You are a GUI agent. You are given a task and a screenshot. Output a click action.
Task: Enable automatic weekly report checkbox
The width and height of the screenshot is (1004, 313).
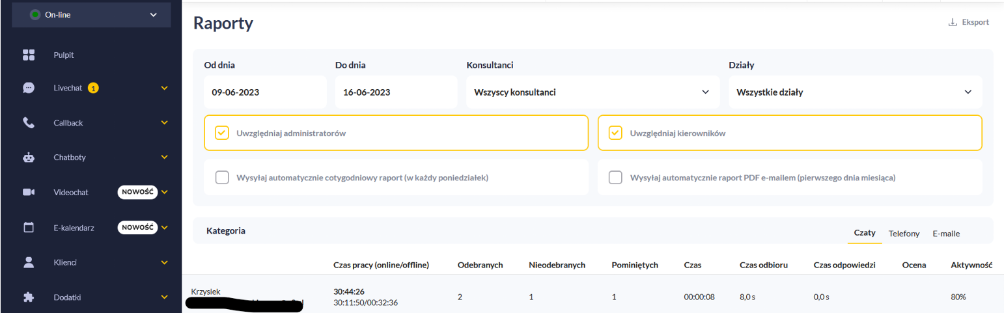[x=222, y=178]
